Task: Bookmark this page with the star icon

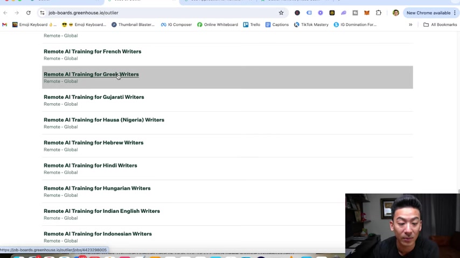Action: coord(281,13)
